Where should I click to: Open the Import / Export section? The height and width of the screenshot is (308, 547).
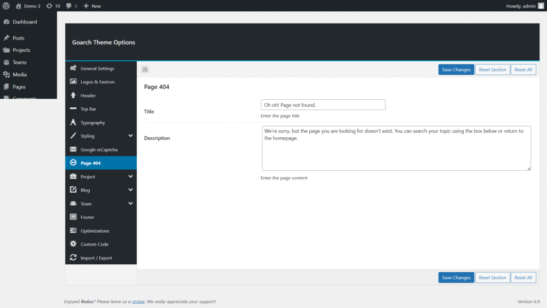pos(101,258)
